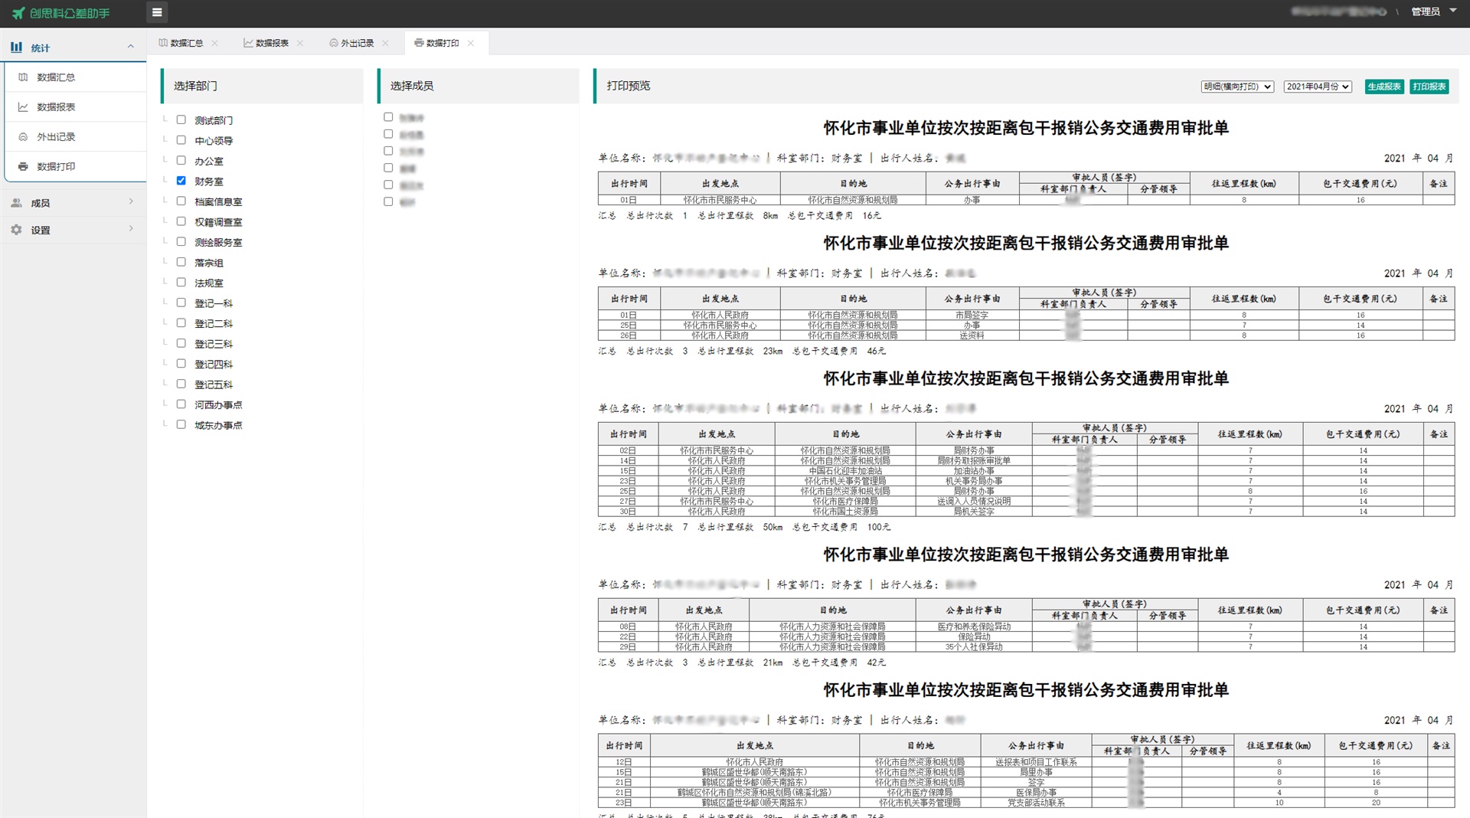
Task: Collapse the 统计 sidebar section chevron
Action: [131, 47]
